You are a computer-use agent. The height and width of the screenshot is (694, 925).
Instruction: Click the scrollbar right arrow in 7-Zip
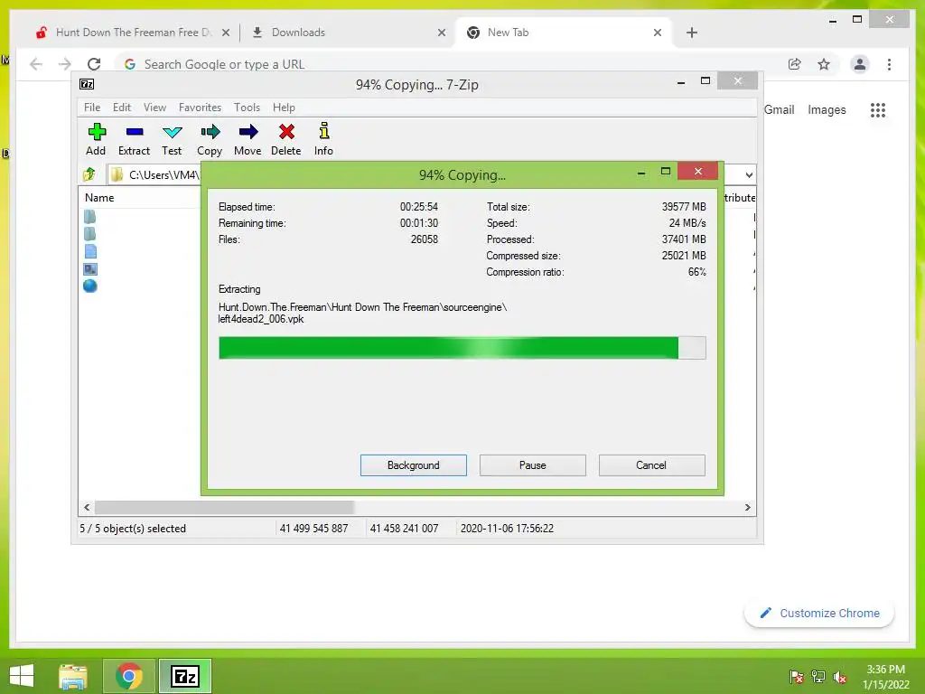(x=747, y=508)
